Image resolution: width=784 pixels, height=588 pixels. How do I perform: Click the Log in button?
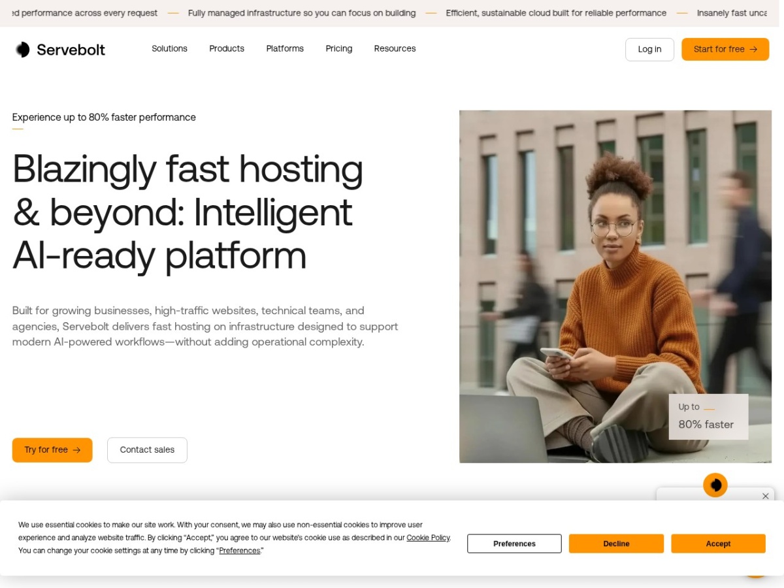click(649, 50)
